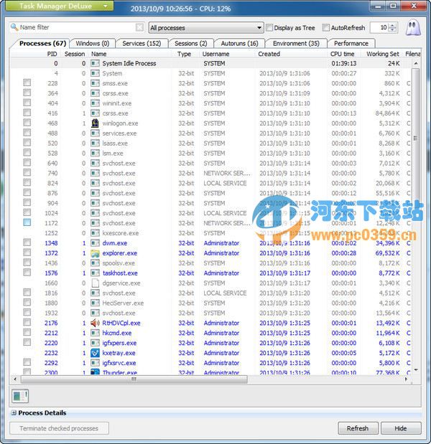
Task: Click the Hide button
Action: pos(401,428)
